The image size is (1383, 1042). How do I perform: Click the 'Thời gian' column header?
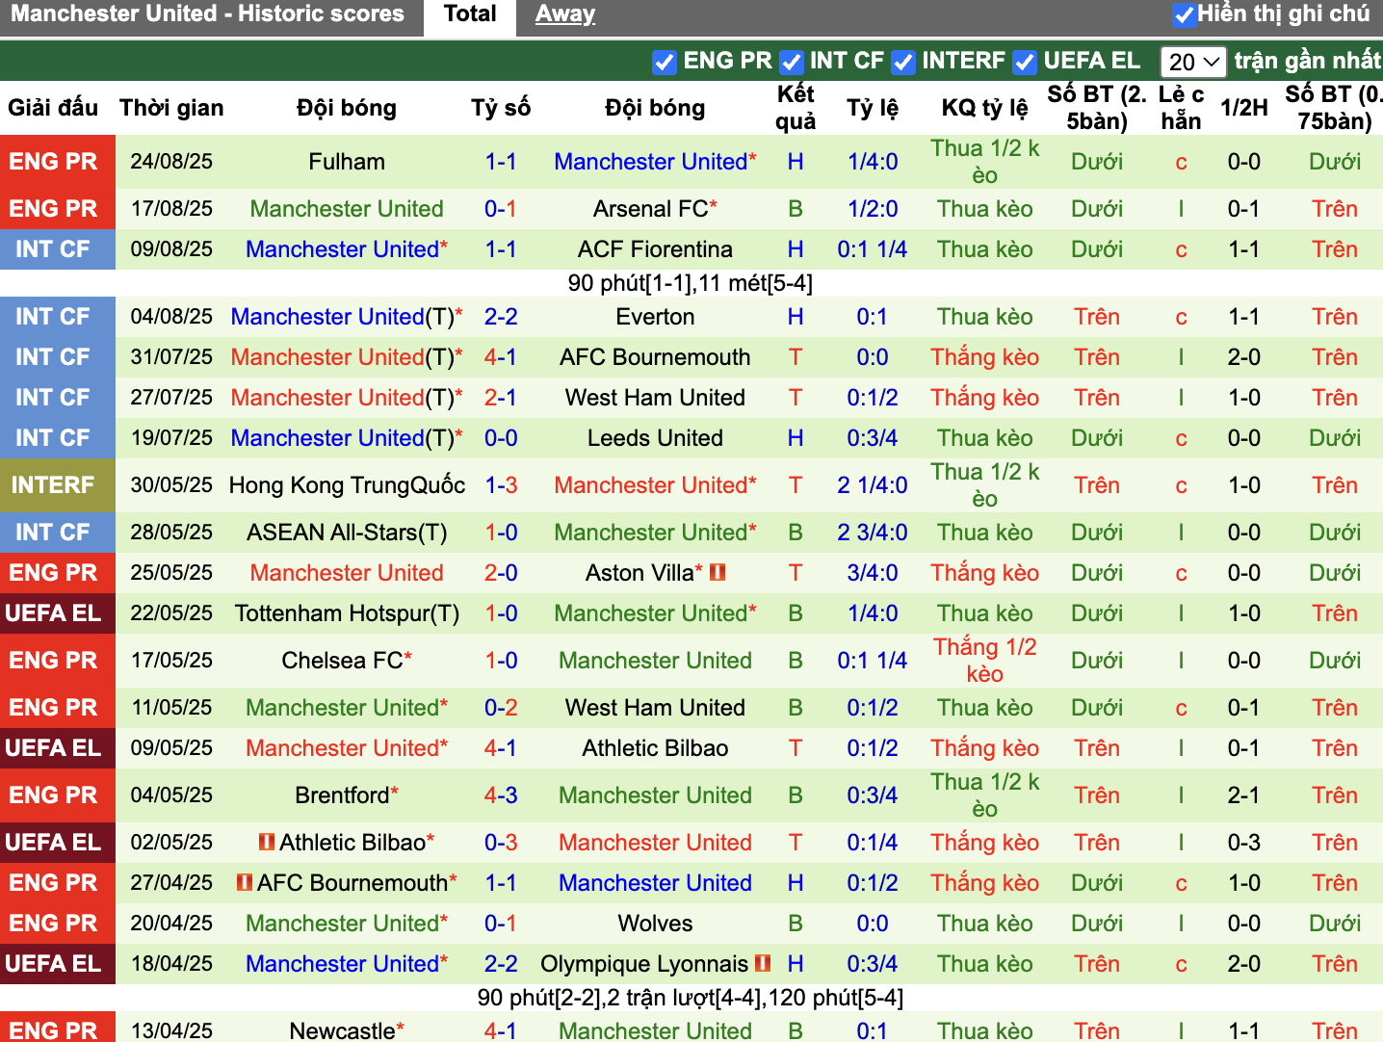click(171, 108)
